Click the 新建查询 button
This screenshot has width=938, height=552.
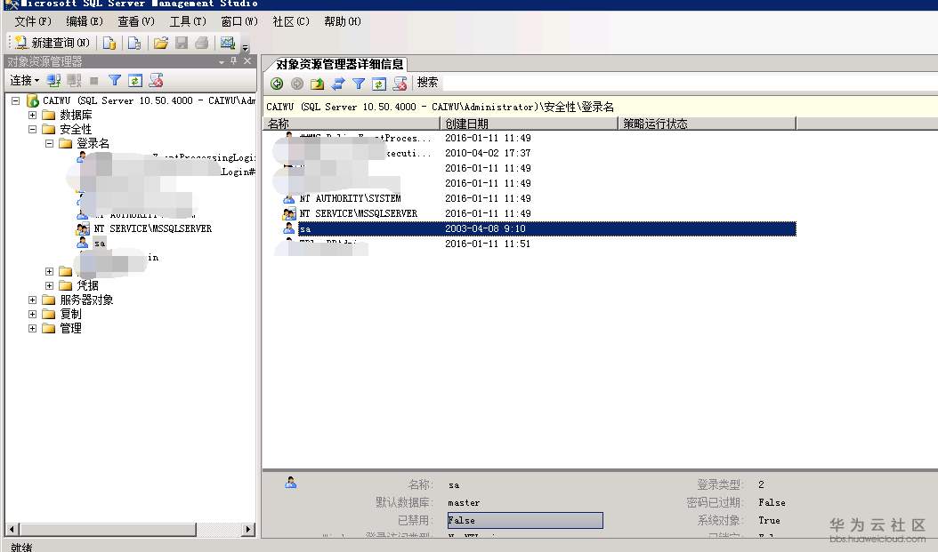[x=52, y=43]
